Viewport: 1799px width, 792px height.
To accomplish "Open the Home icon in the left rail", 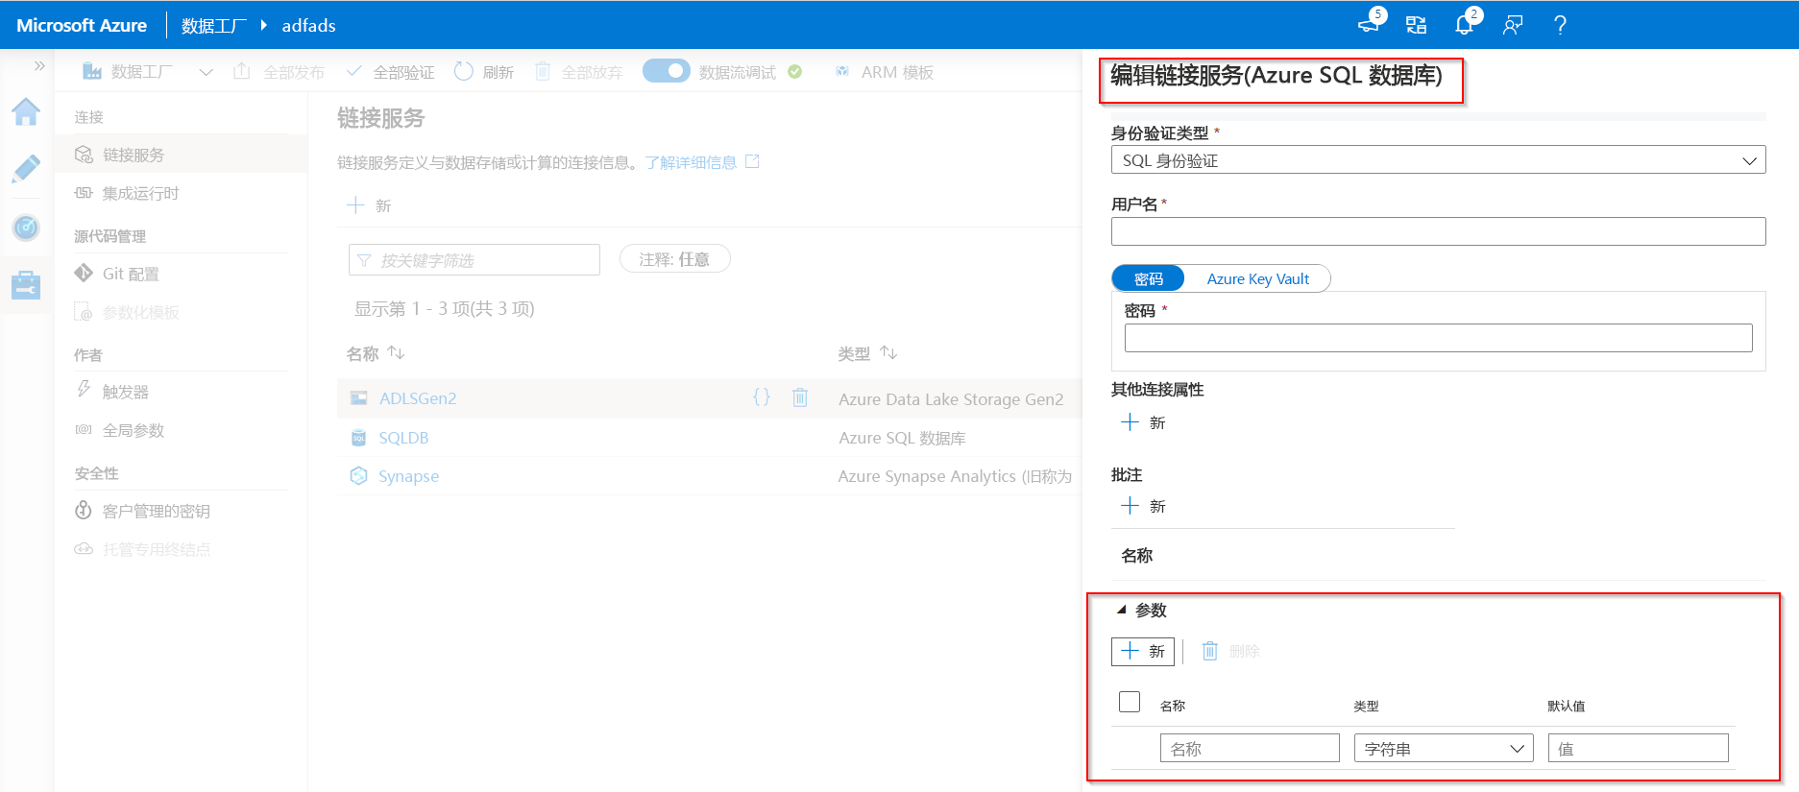I will click(26, 112).
